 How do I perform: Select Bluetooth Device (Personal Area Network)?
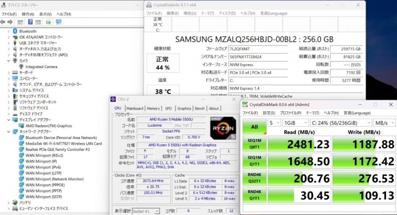[x=61, y=138]
